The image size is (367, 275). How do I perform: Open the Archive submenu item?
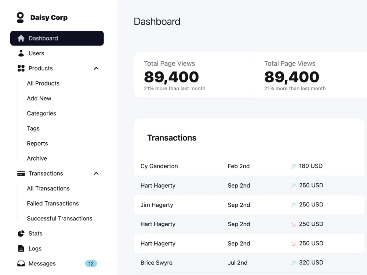37,158
